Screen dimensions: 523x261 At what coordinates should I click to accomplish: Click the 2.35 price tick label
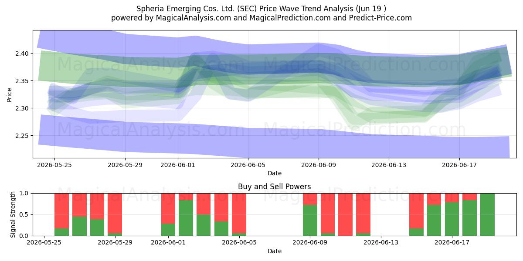click(22, 81)
